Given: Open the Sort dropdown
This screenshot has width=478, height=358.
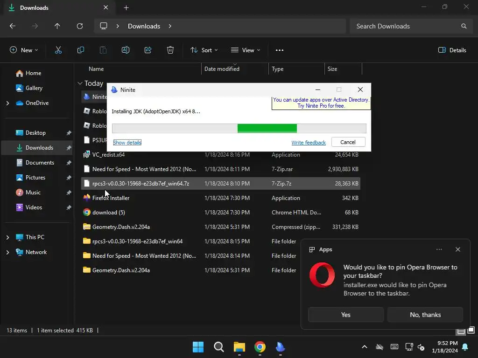Looking at the screenshot, I should [x=204, y=50].
